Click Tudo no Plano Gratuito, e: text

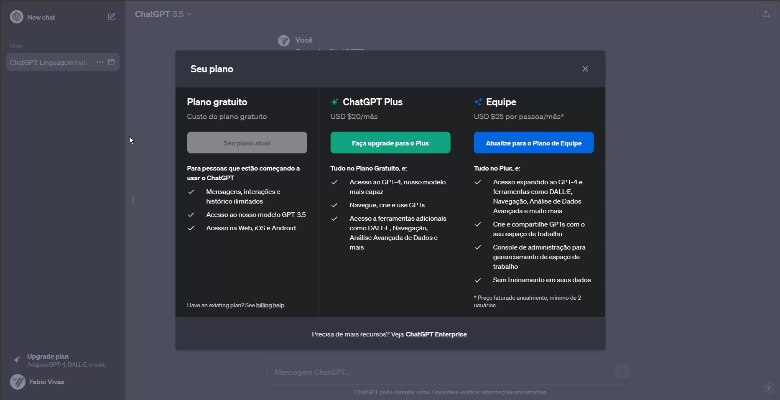coord(369,168)
